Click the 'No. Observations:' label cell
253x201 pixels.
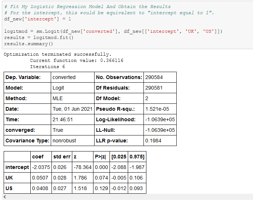[119, 77]
